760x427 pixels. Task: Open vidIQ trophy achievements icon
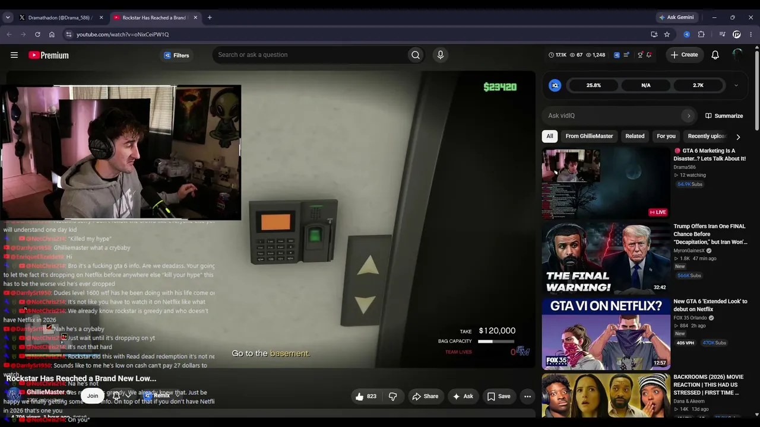pos(639,55)
